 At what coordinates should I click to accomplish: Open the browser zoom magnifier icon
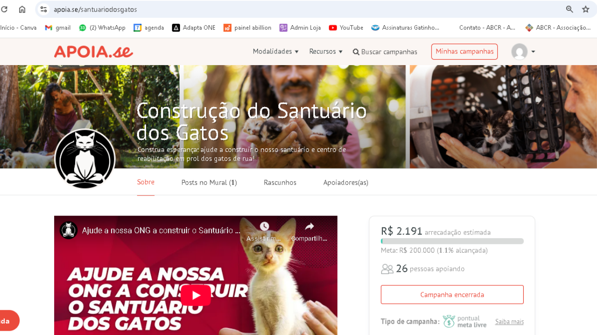(x=569, y=9)
